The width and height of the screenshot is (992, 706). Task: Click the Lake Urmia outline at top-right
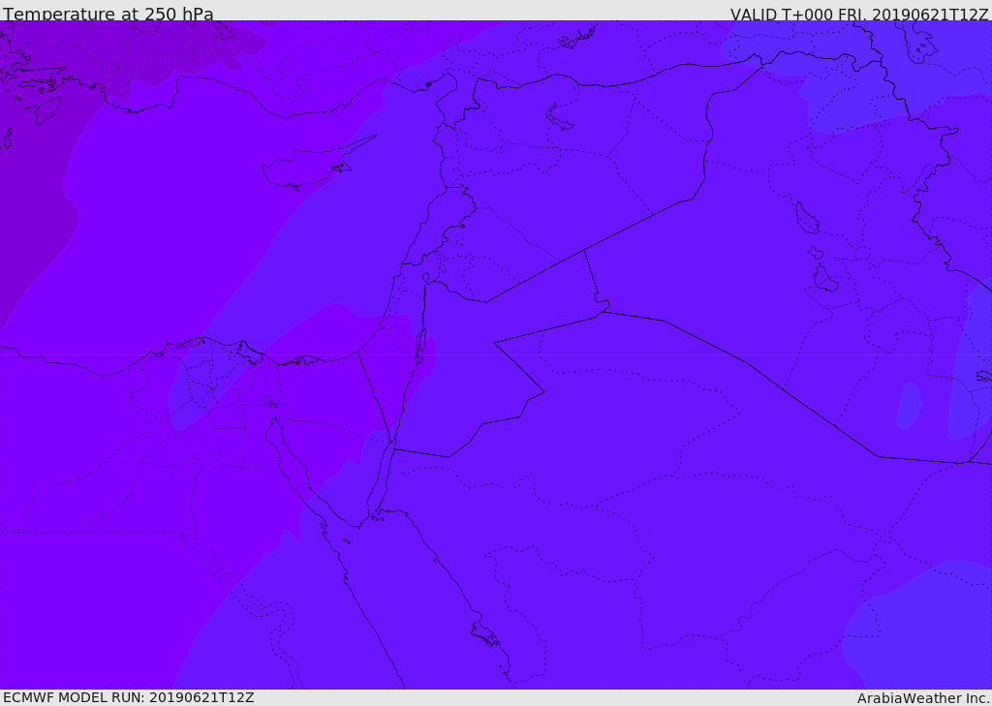click(x=918, y=43)
